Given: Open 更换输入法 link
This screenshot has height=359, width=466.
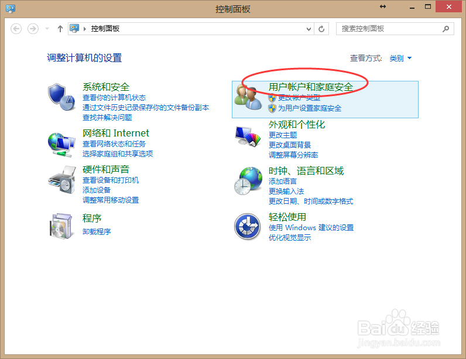Looking at the screenshot, I should 286,192.
